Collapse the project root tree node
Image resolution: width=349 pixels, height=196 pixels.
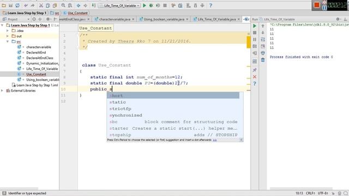tap(2, 25)
